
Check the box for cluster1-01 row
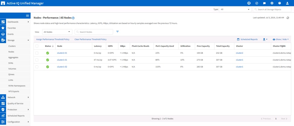pos(37,60)
